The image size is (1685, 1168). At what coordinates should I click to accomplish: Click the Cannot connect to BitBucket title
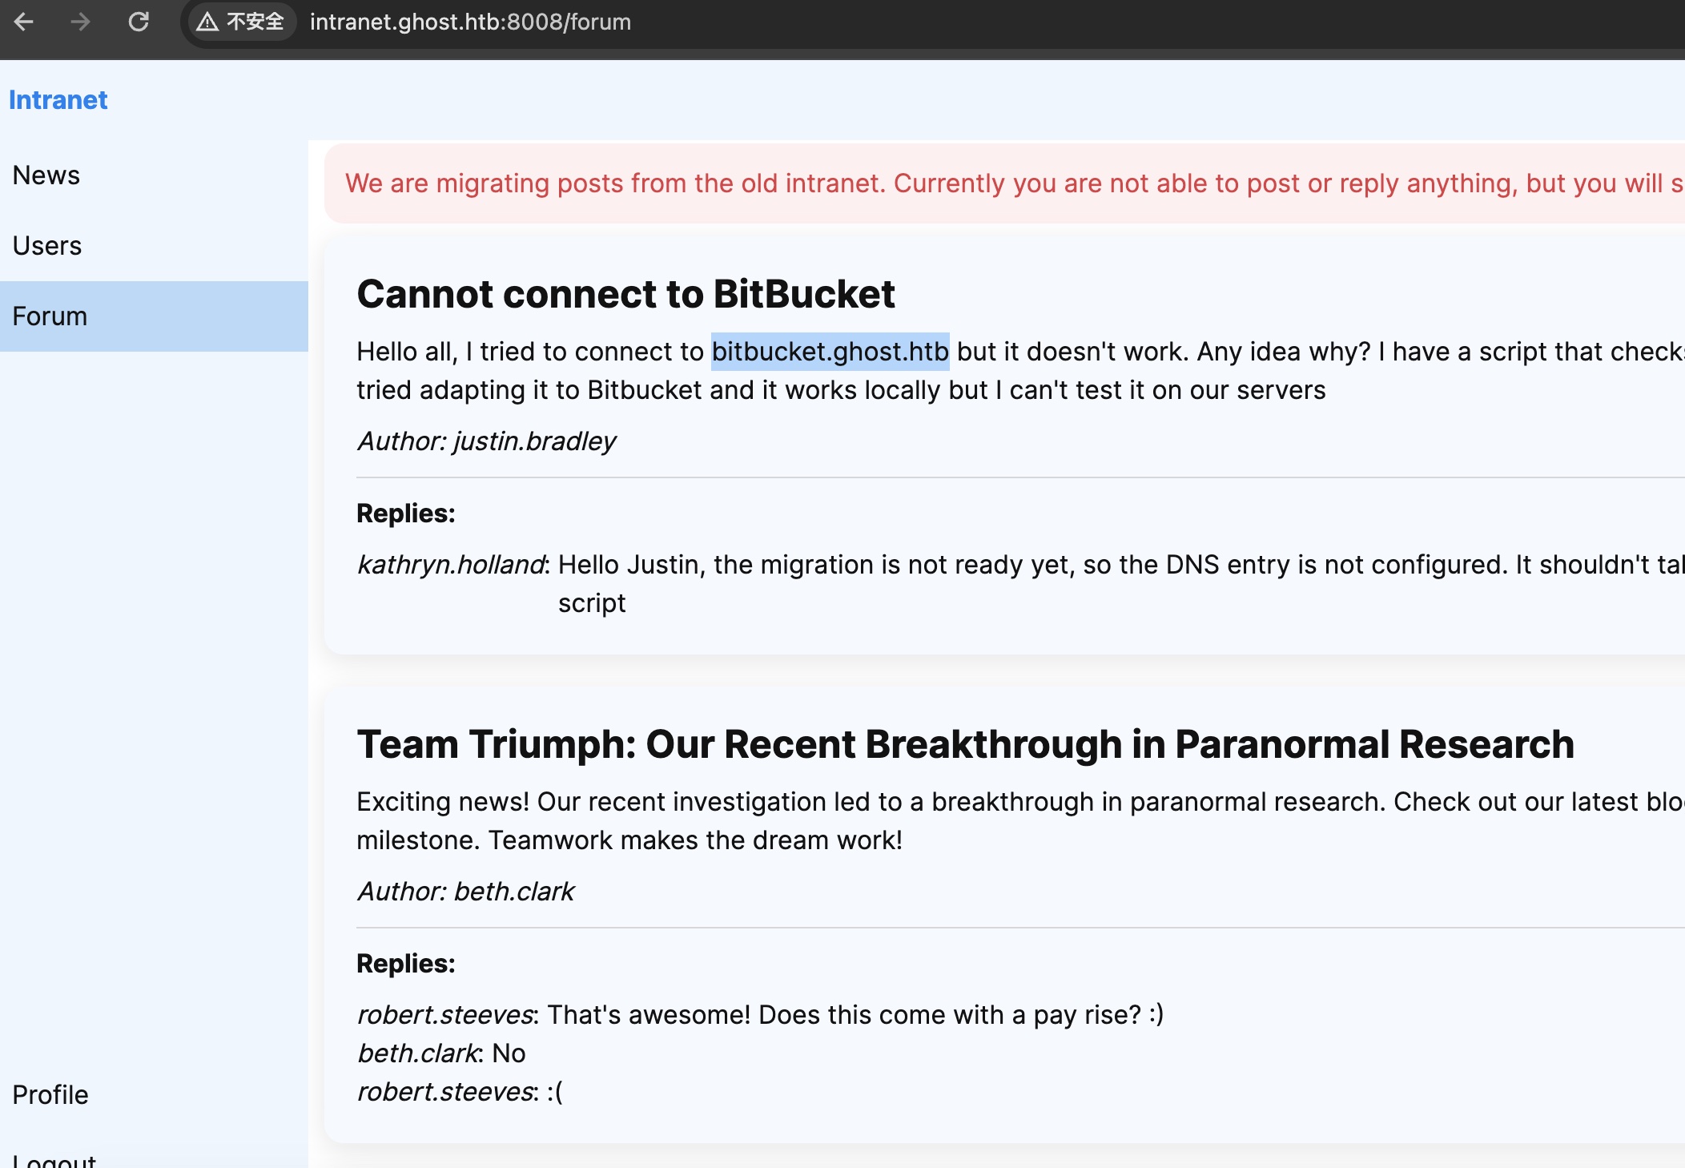tap(625, 294)
